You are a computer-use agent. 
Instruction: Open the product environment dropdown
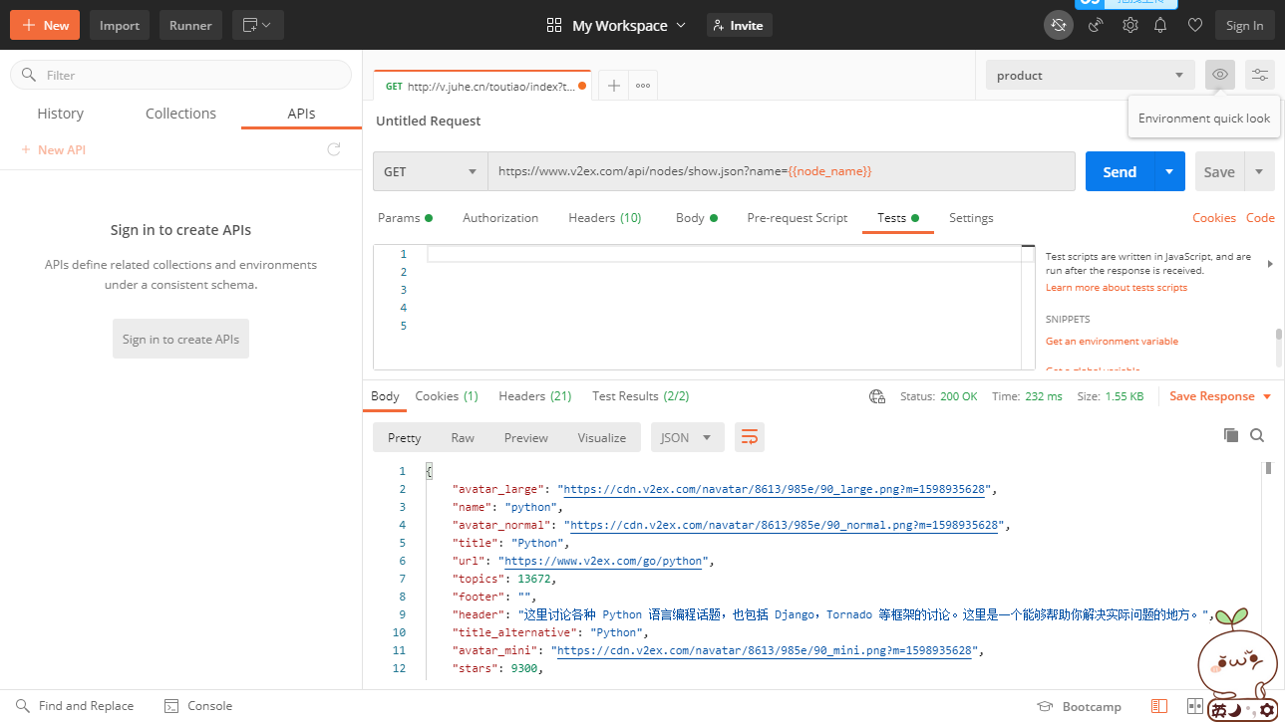pyautogui.click(x=1090, y=75)
